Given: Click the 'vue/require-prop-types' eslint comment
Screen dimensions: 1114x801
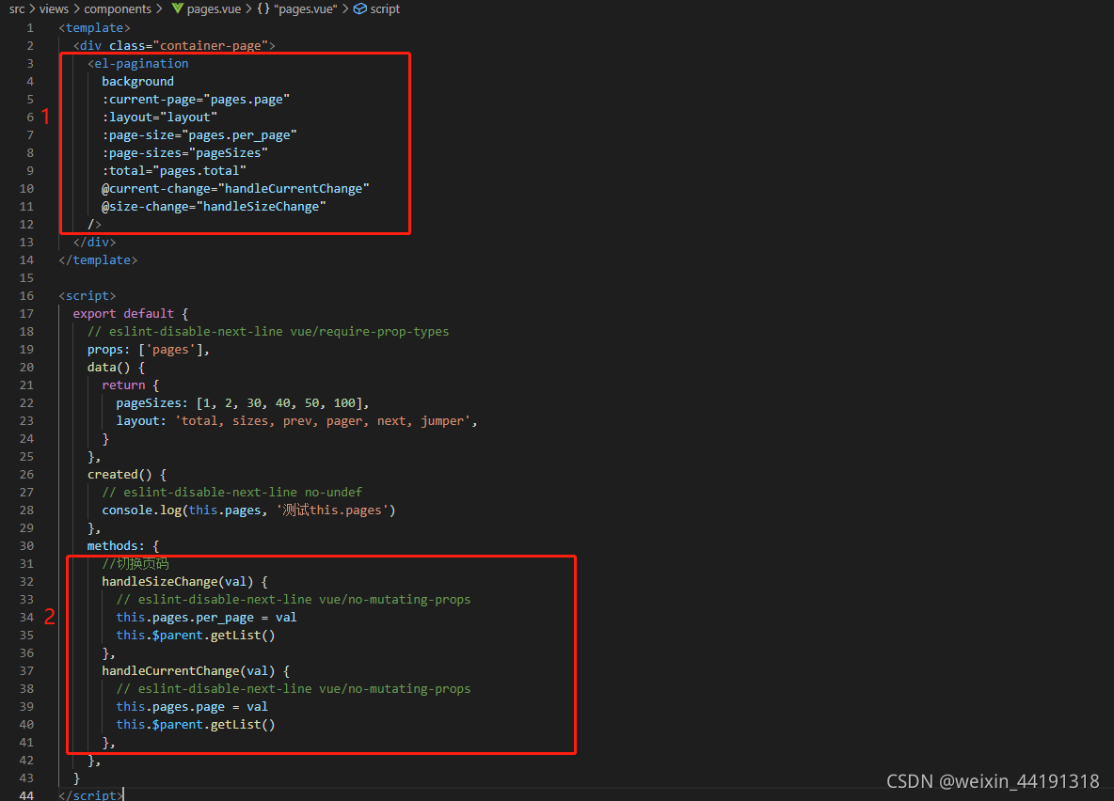Looking at the screenshot, I should point(268,331).
